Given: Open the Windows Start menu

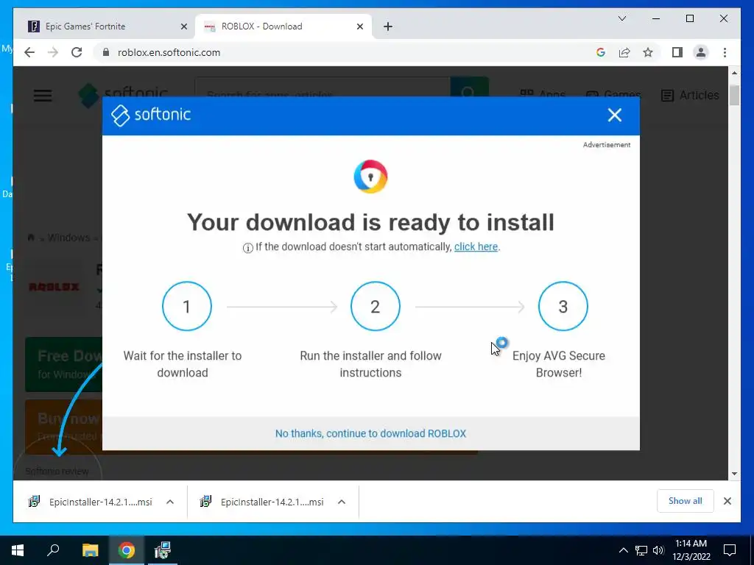Looking at the screenshot, I should click(18, 550).
